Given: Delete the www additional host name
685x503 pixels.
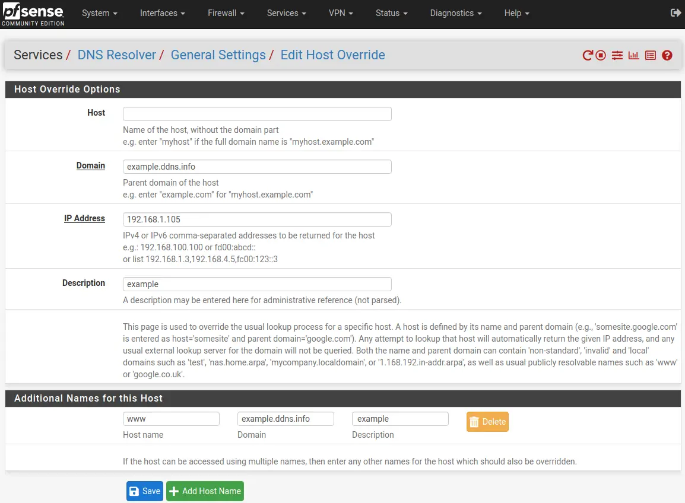Looking at the screenshot, I should (487, 422).
